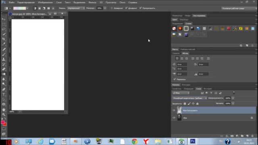The width and height of the screenshot is (258, 145).
Task: Switch to the Стили tab
Action: 188,24
